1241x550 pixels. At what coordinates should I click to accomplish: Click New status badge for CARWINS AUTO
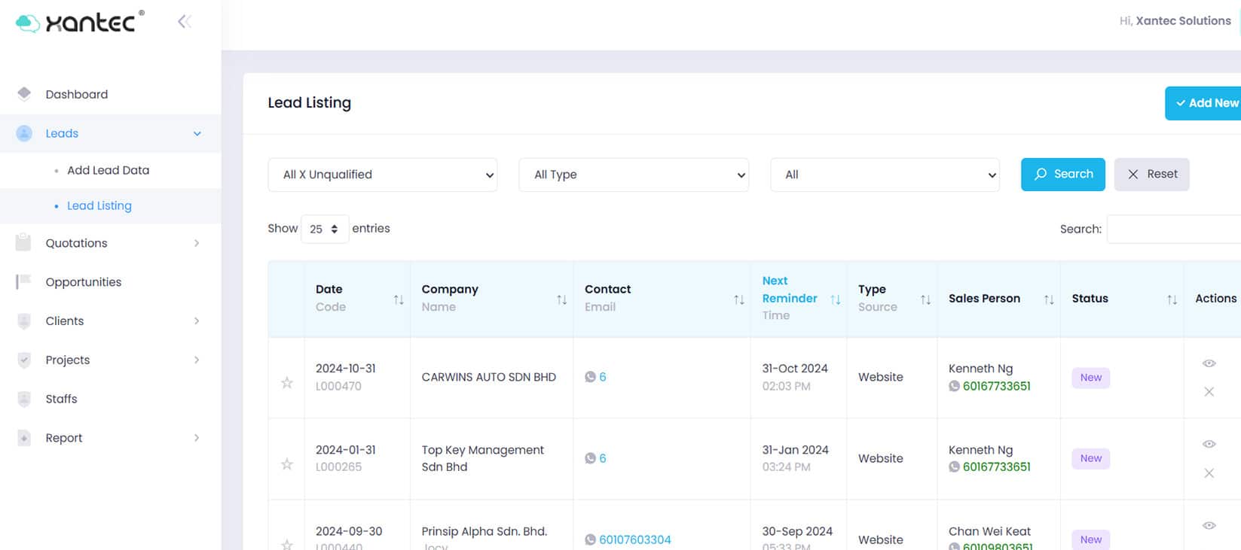pos(1090,378)
